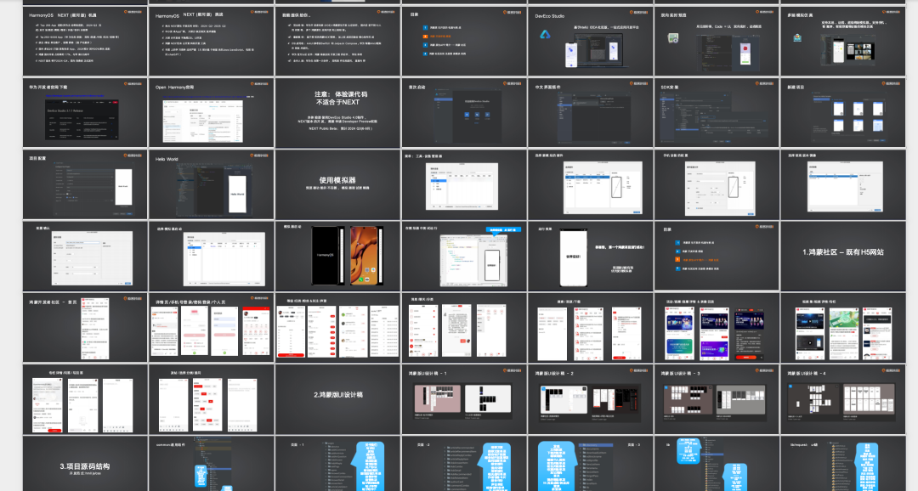Image resolution: width=918 pixels, height=491 pixels.
Task: Select the 'HarmonyOS NEXT 挑战' slide thumbnail
Action: click(212, 41)
